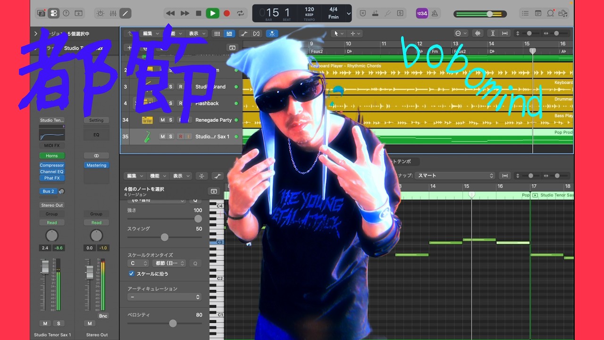Uncheck the スケールに沿う checkbox

coord(131,273)
